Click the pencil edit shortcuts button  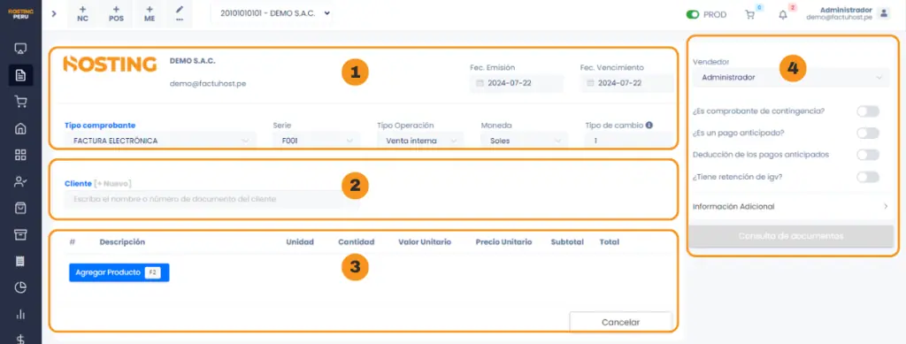pos(180,14)
